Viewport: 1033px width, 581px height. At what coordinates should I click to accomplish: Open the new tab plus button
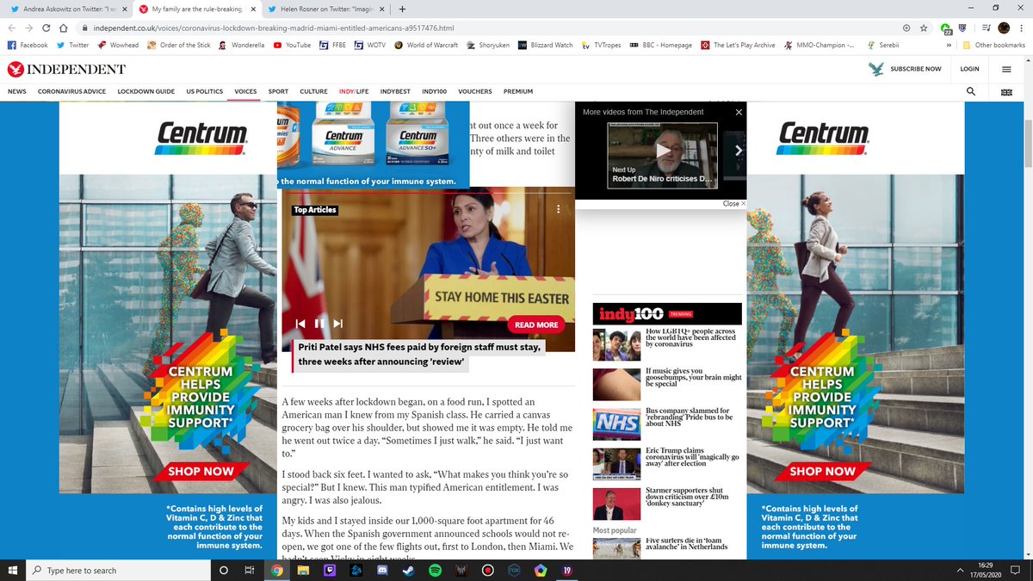pos(402,9)
